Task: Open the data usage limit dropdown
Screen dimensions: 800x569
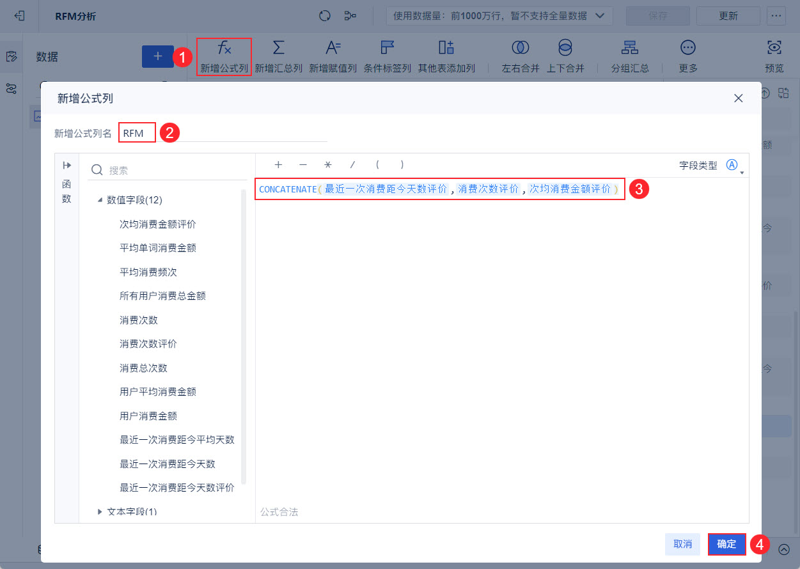Action: pos(499,16)
